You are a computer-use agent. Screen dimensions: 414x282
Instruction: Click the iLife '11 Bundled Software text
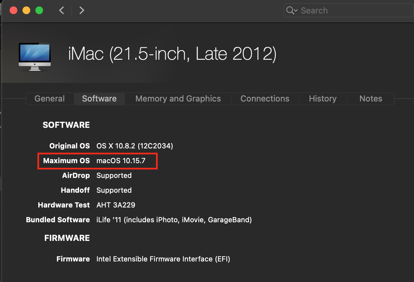pyautogui.click(x=174, y=220)
